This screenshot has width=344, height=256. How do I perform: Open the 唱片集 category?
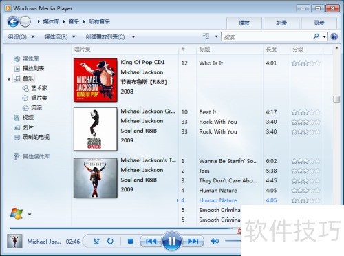[x=34, y=98]
